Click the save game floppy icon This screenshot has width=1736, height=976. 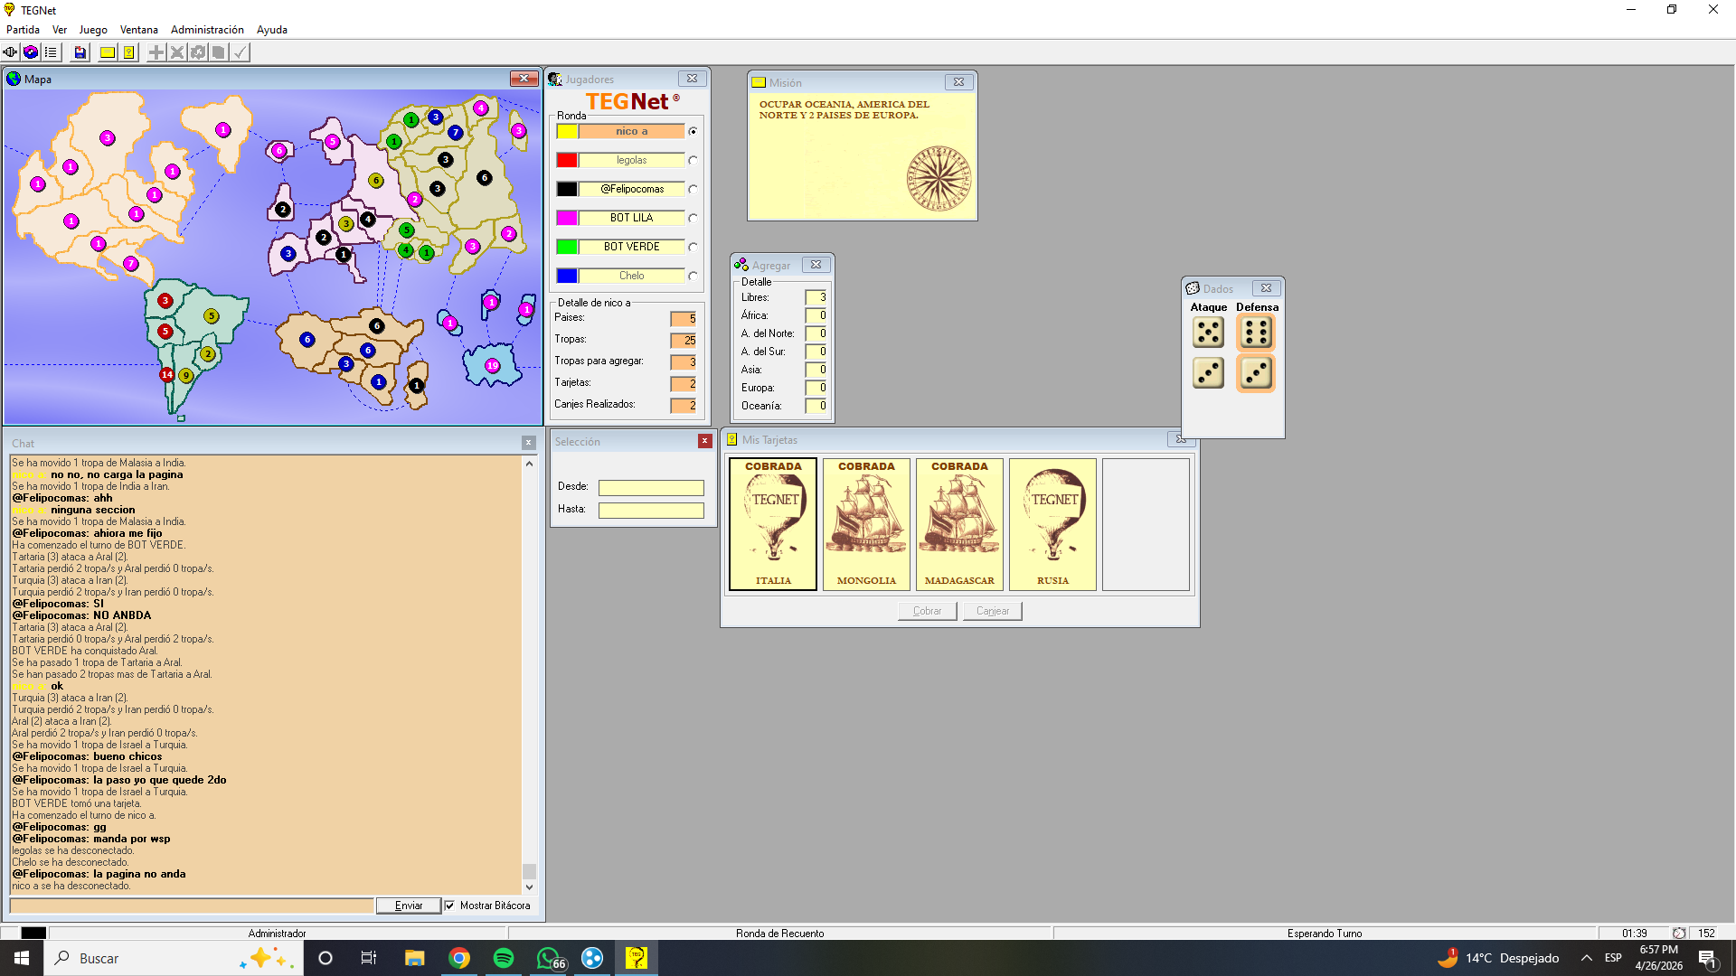(80, 52)
